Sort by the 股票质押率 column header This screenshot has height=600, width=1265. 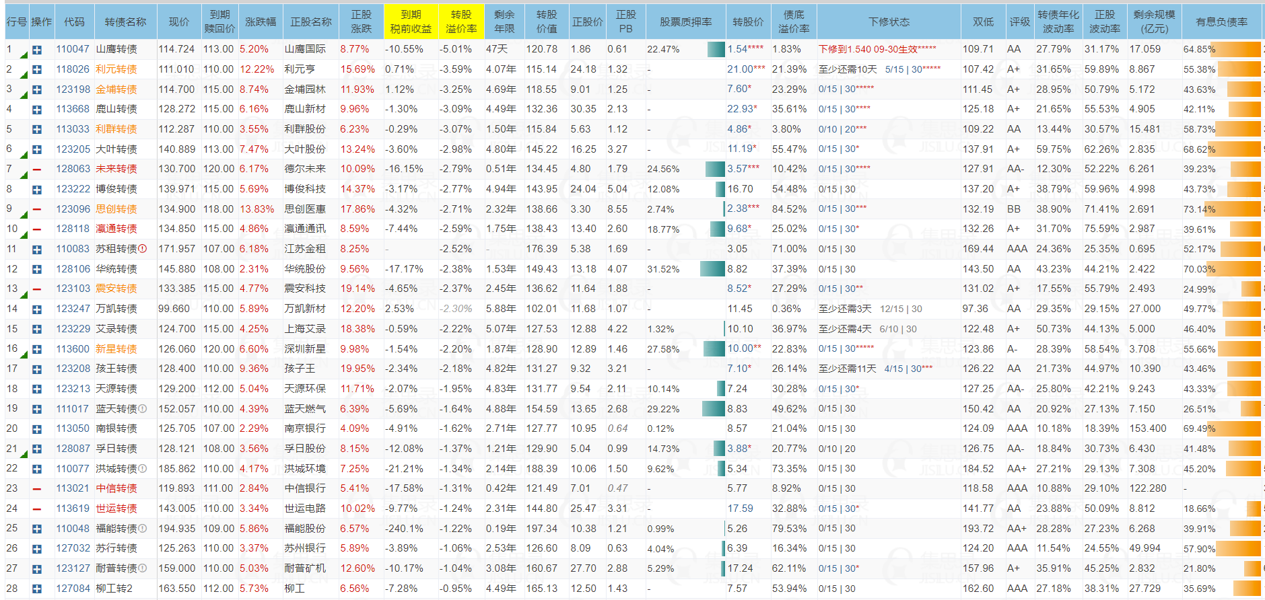tap(685, 22)
